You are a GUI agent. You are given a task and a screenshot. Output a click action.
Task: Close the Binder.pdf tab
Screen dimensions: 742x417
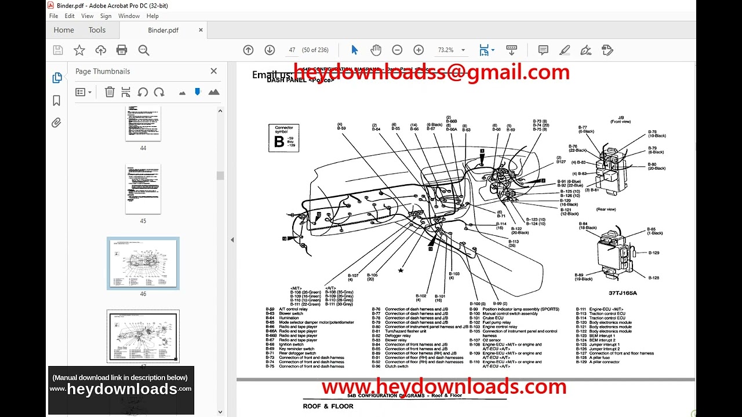[201, 30]
